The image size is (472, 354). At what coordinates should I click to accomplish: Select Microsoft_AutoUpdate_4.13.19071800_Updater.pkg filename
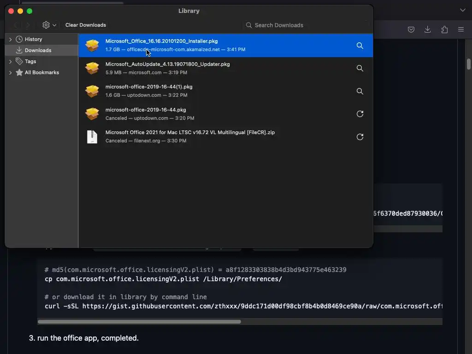pos(167,64)
